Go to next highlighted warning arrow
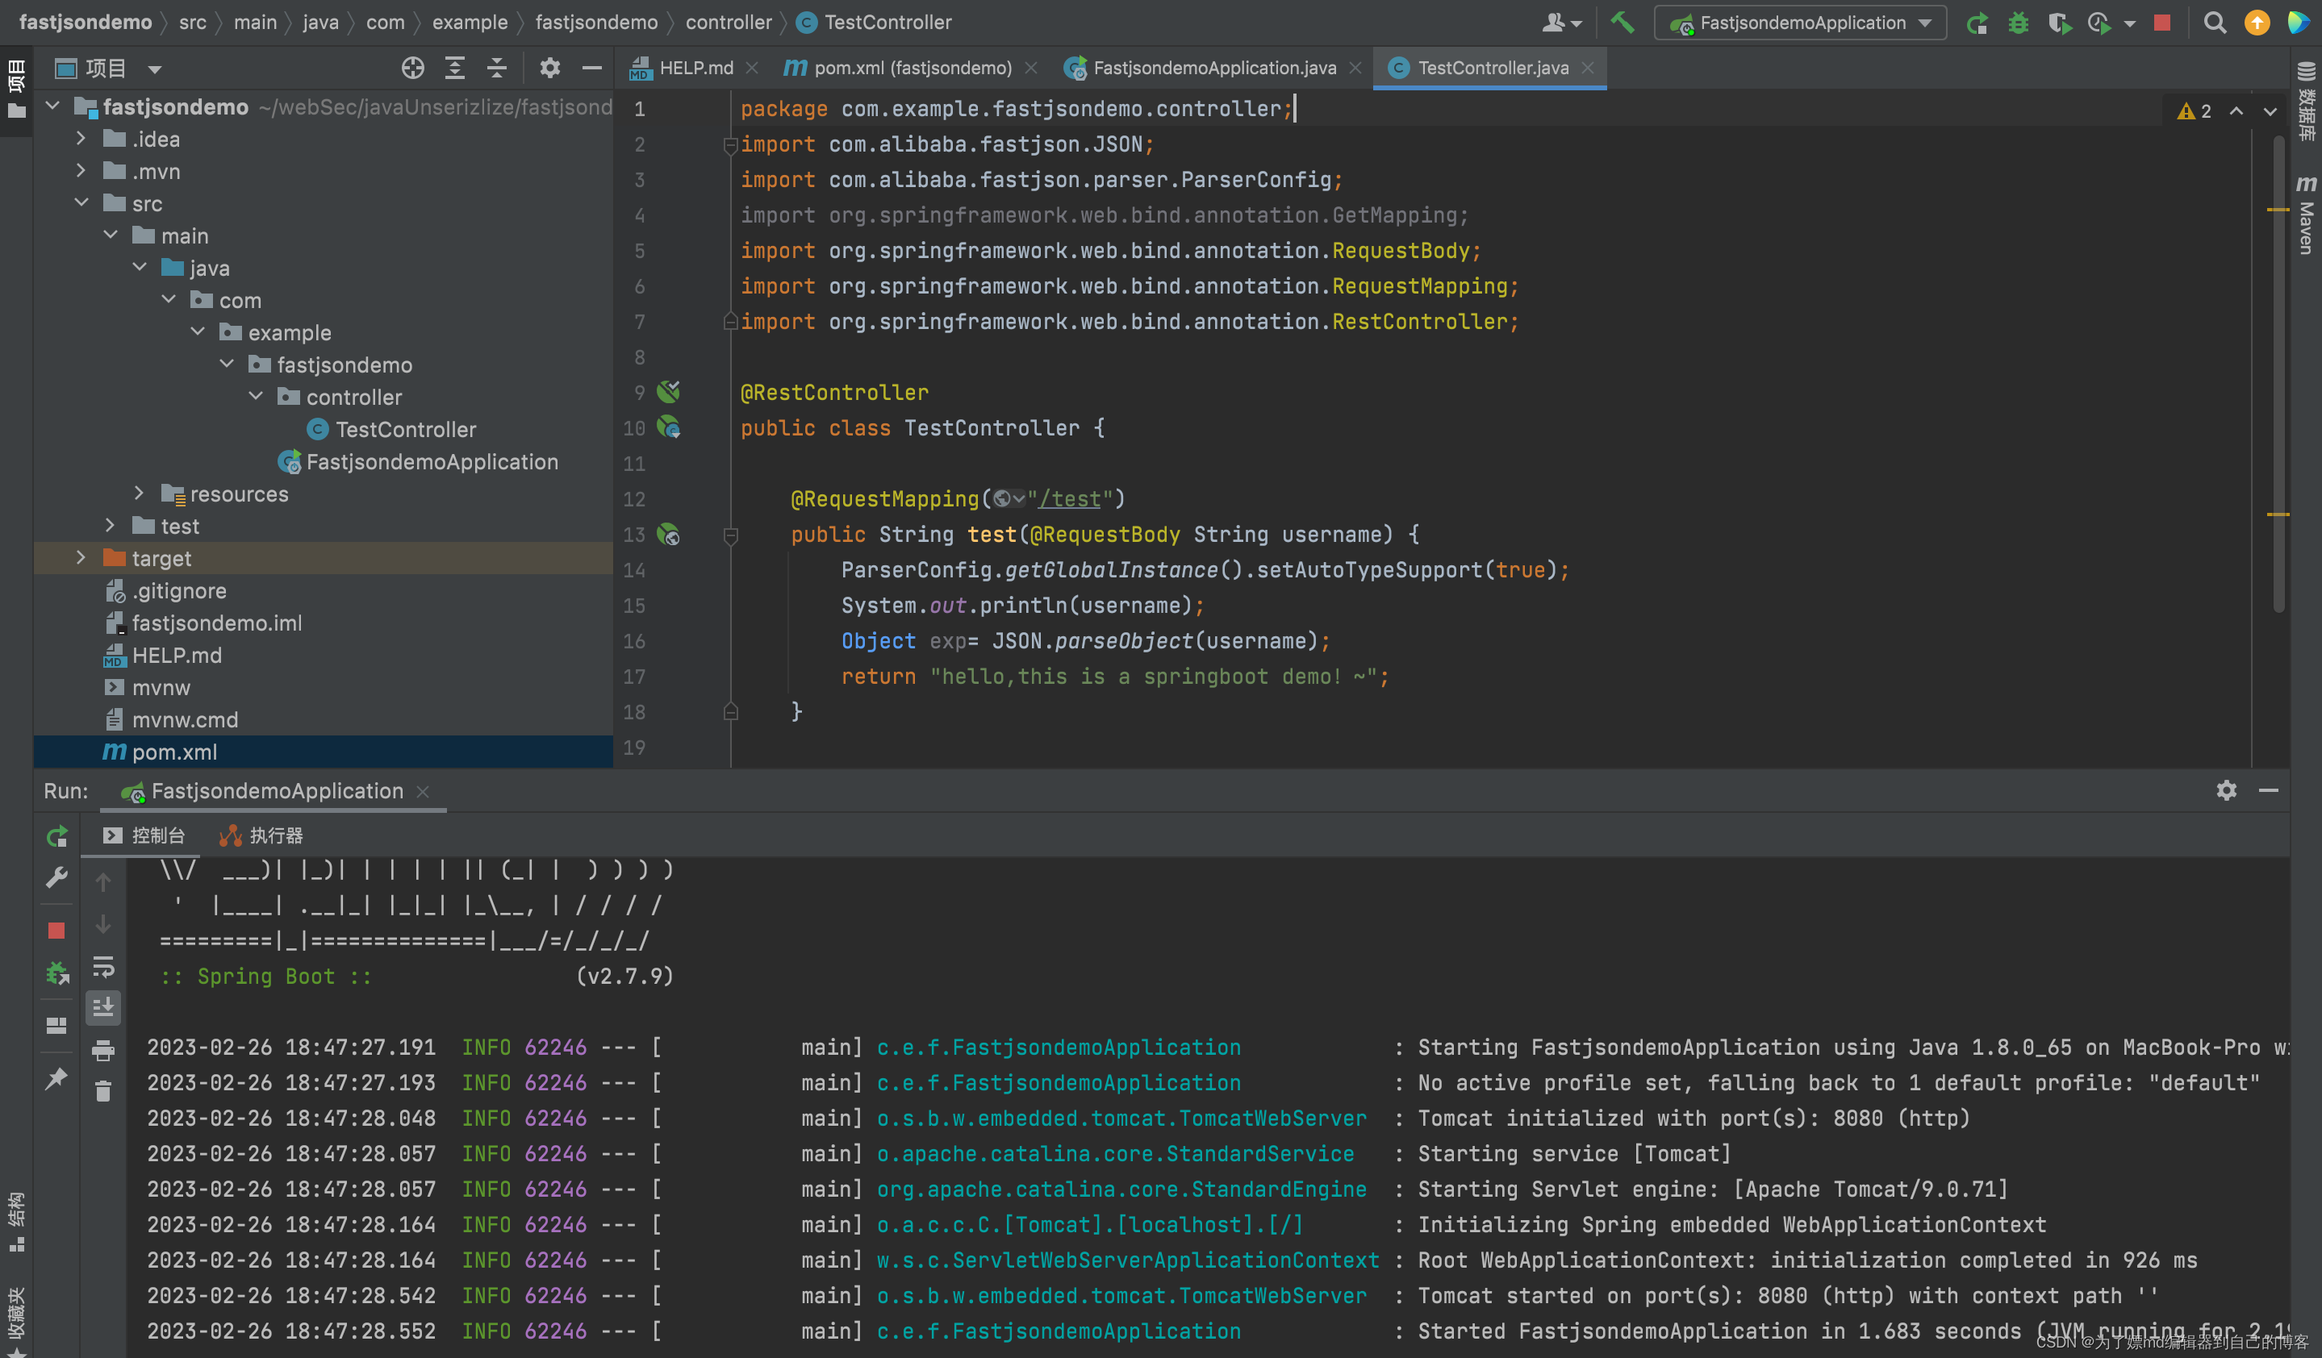Screen dimensions: 2322x1358 coord(2270,111)
